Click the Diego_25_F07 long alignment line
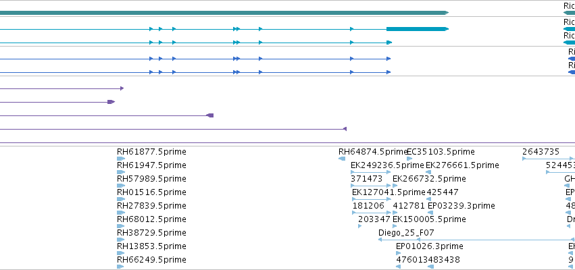The width and height of the screenshot is (575, 270). click(477, 240)
